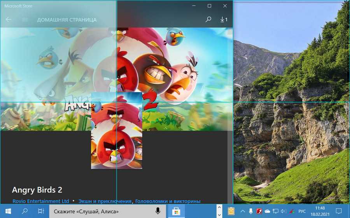The image size is (350, 218).
Task: Open the Windows Start menu
Action: 8,211
